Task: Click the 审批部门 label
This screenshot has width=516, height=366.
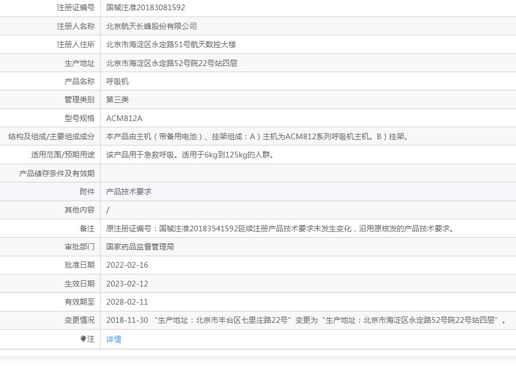Action: pos(80,247)
